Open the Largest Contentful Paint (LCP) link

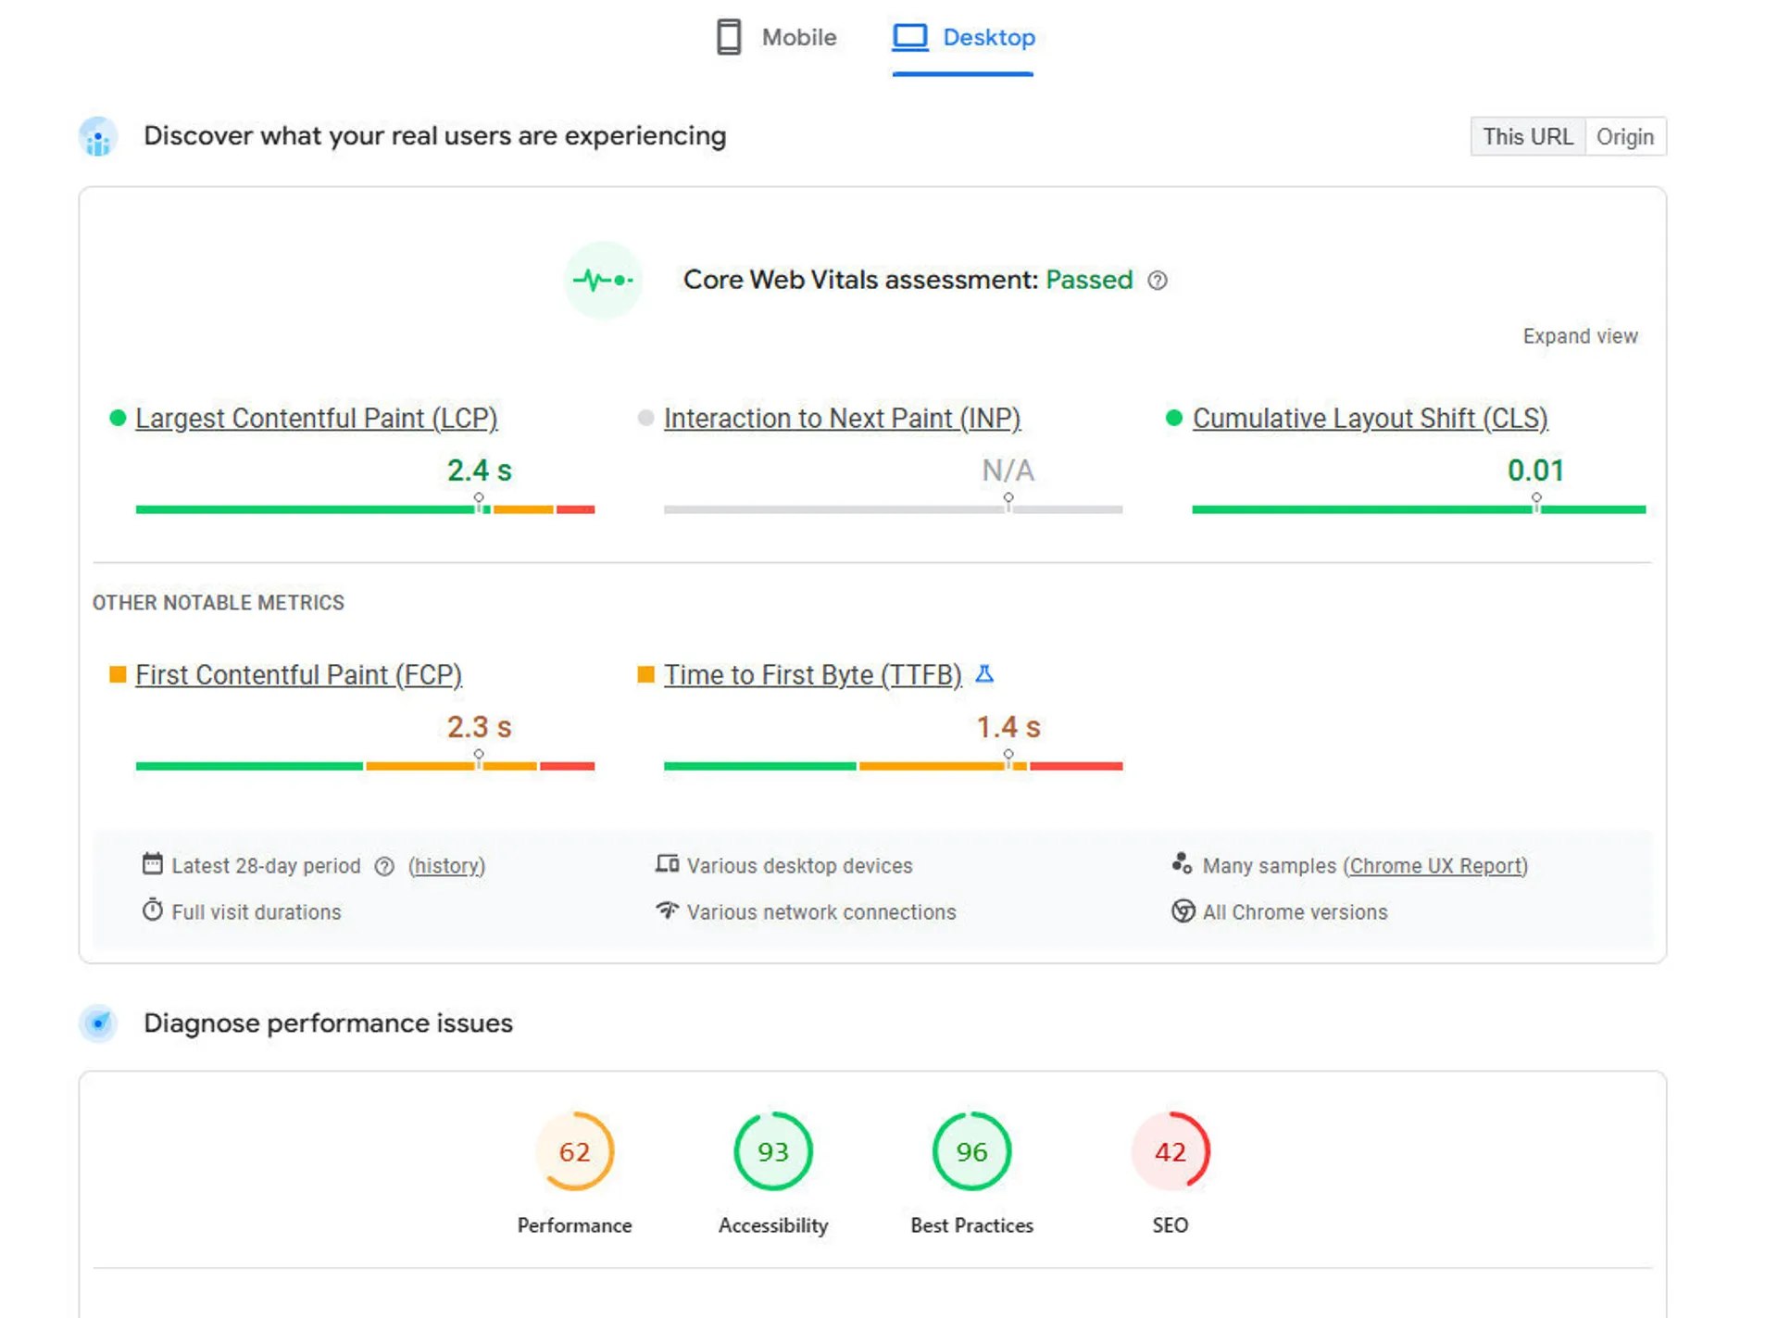(316, 419)
